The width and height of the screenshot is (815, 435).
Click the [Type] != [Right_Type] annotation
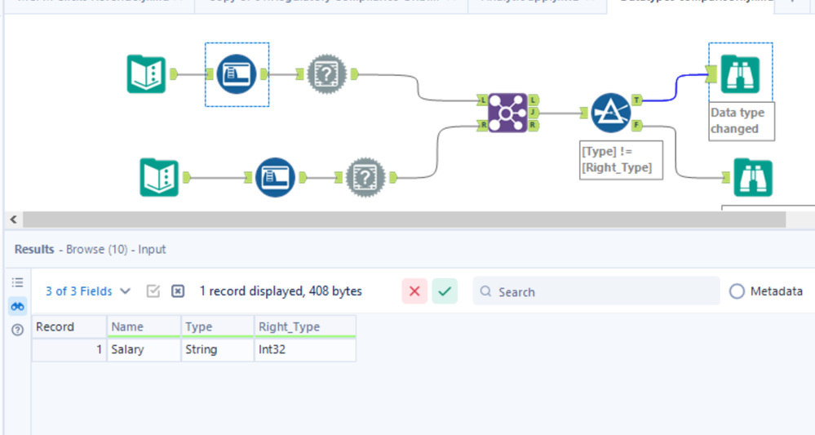(x=621, y=160)
